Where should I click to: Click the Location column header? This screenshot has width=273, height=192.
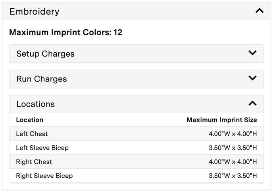tap(29, 120)
